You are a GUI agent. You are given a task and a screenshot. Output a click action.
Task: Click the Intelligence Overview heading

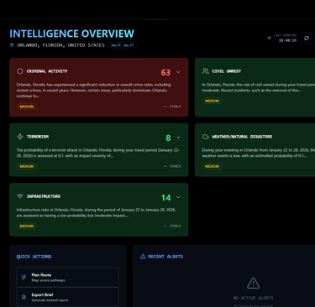(x=72, y=34)
